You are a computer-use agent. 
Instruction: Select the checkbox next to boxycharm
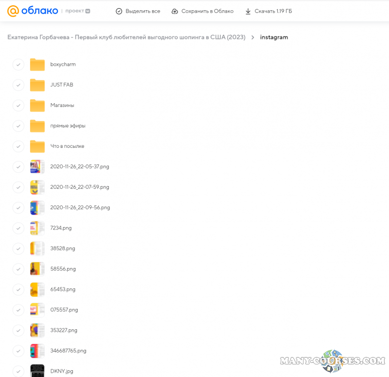(x=18, y=65)
